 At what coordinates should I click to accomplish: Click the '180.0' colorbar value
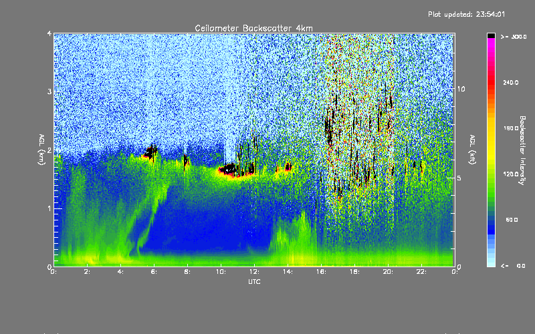511,128
